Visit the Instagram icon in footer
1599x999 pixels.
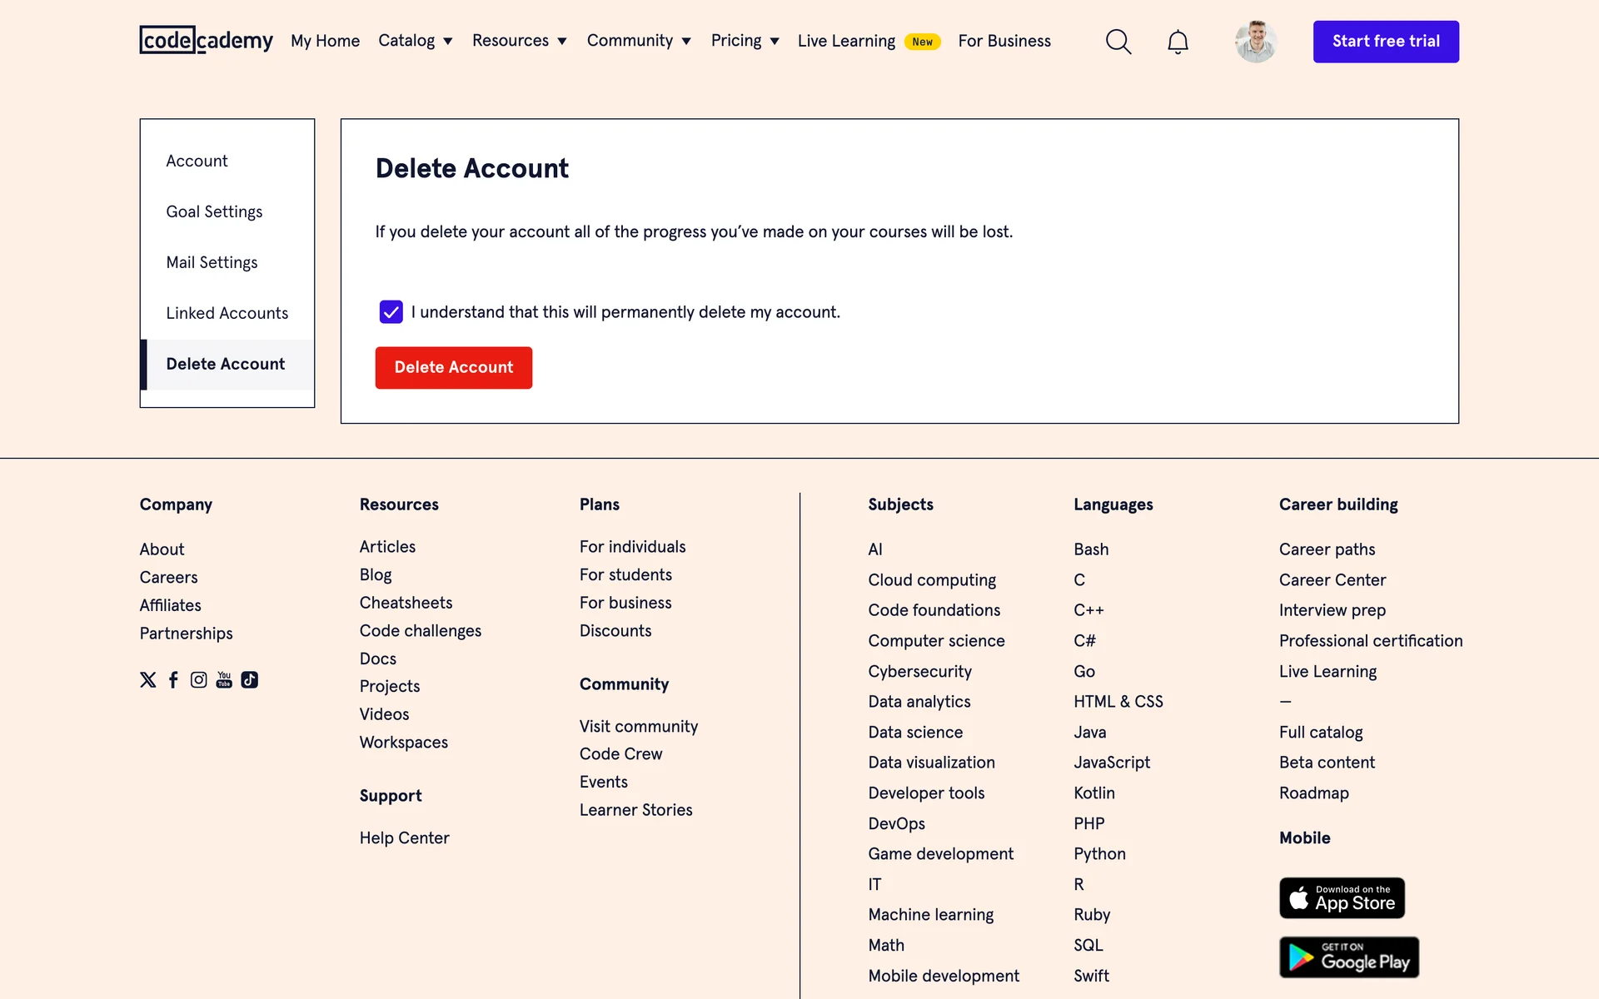pyautogui.click(x=198, y=680)
